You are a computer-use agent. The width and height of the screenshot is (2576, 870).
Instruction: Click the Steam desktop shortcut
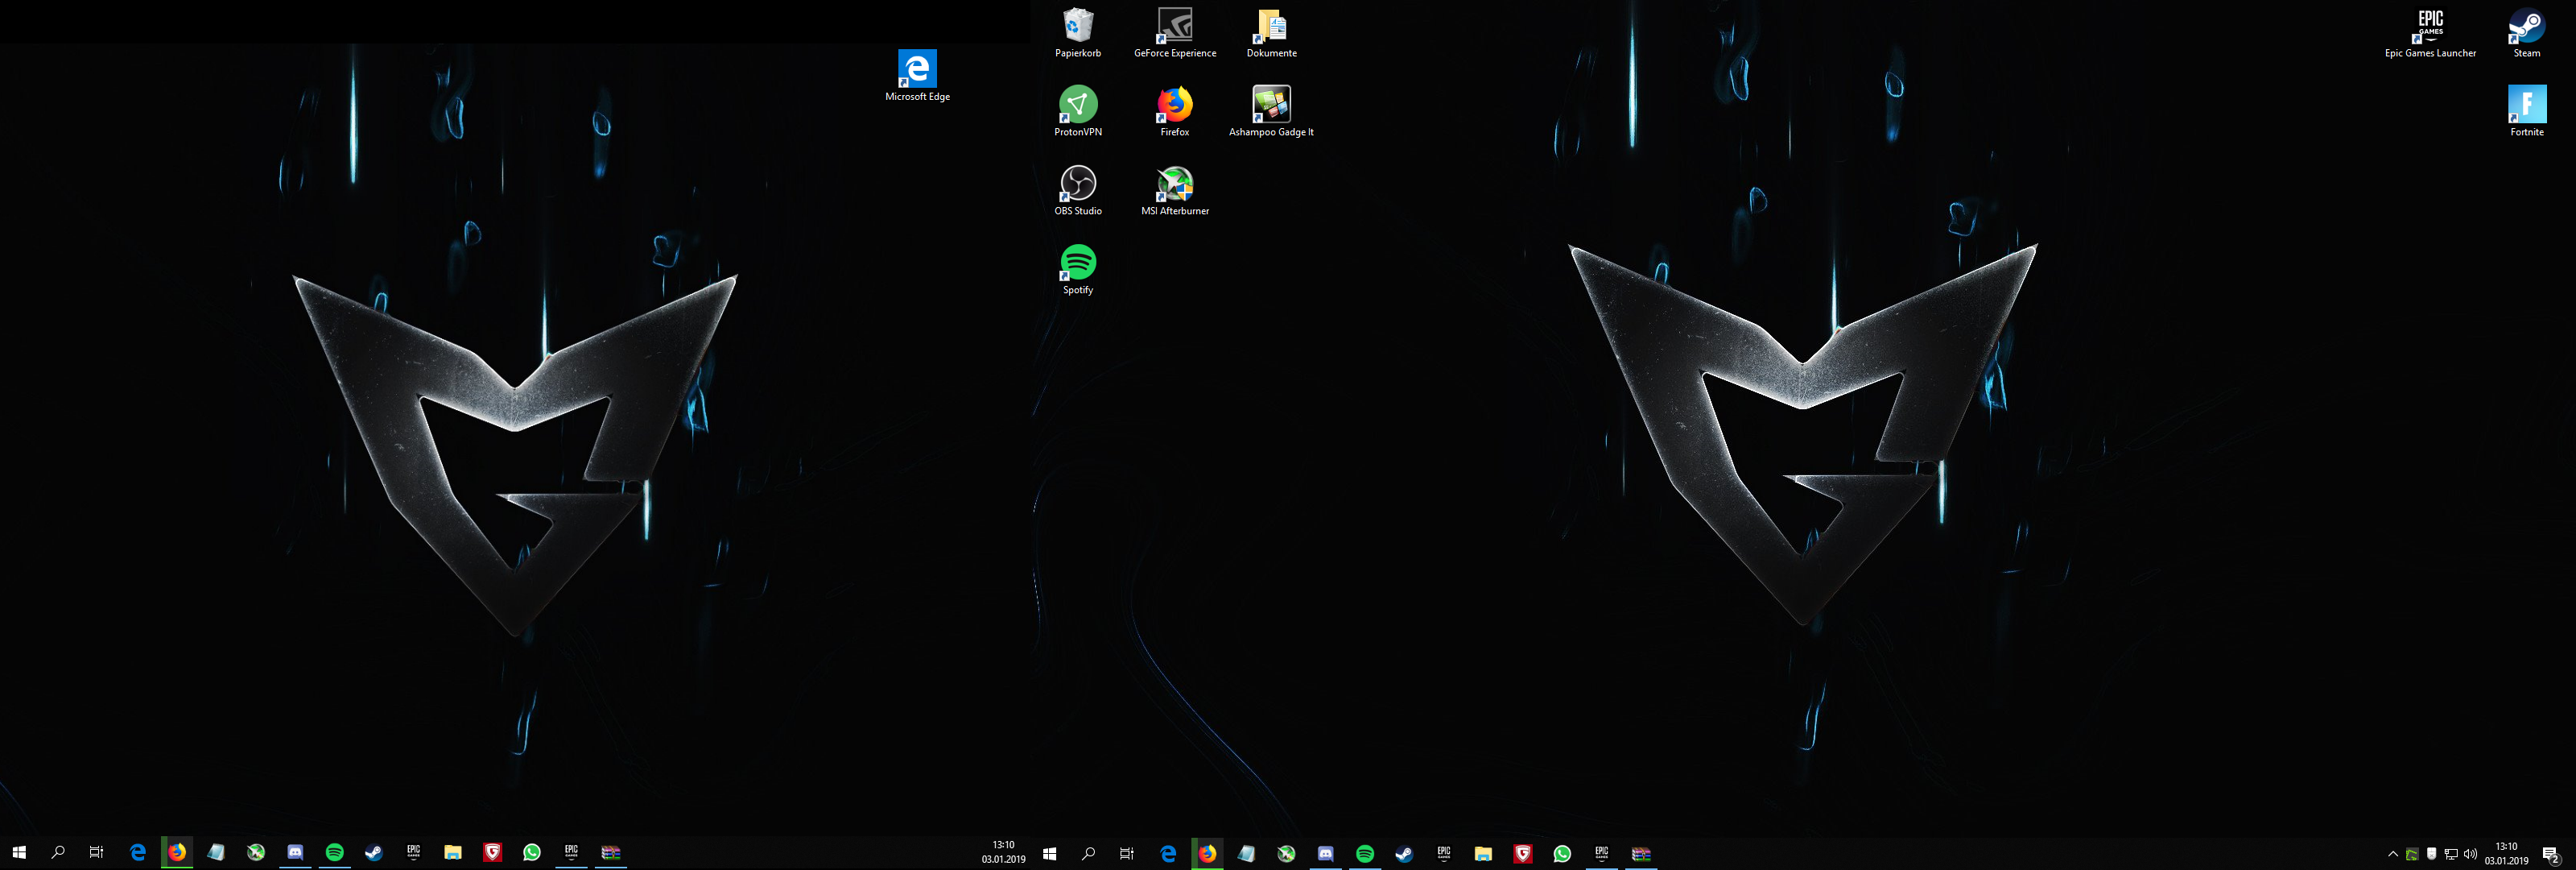2526,30
